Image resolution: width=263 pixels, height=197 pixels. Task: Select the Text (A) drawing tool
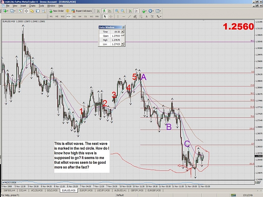[x=146, y=16]
